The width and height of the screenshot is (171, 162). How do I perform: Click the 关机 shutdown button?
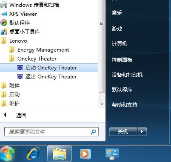point(123,132)
